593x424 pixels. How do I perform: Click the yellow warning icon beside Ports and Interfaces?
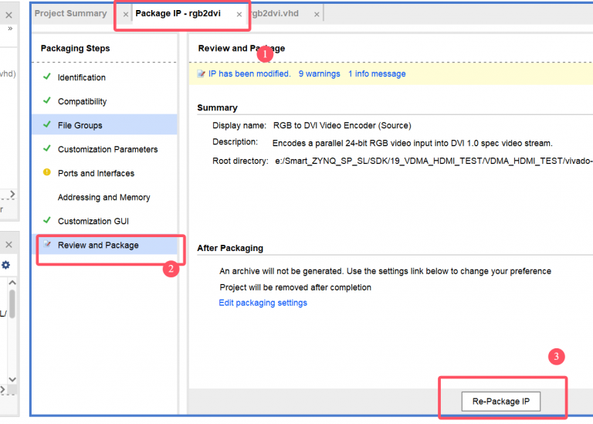(47, 173)
